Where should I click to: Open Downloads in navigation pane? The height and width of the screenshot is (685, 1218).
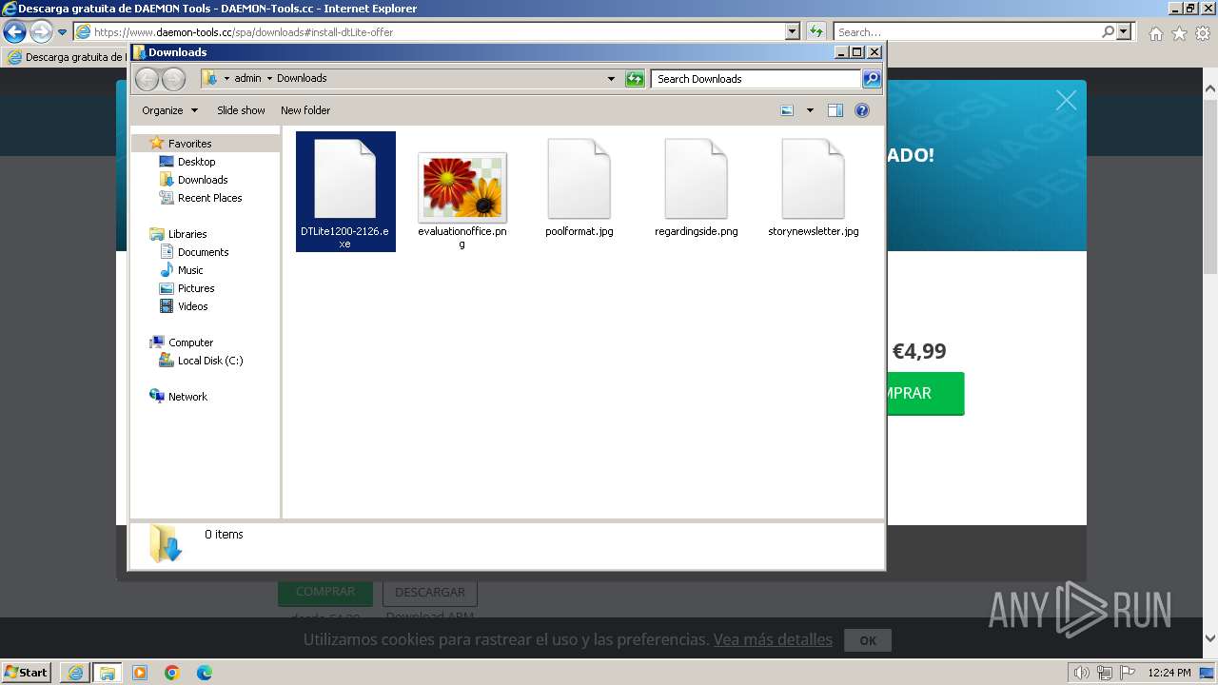pyautogui.click(x=202, y=180)
